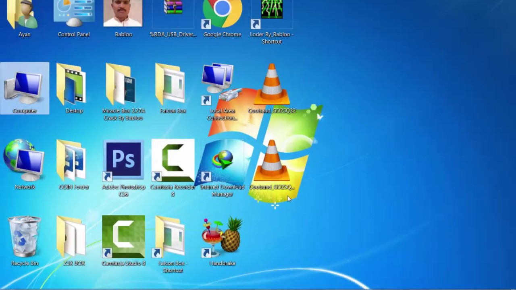Select the Recycle Bin icon
The height and width of the screenshot is (290, 516).
click(25, 237)
